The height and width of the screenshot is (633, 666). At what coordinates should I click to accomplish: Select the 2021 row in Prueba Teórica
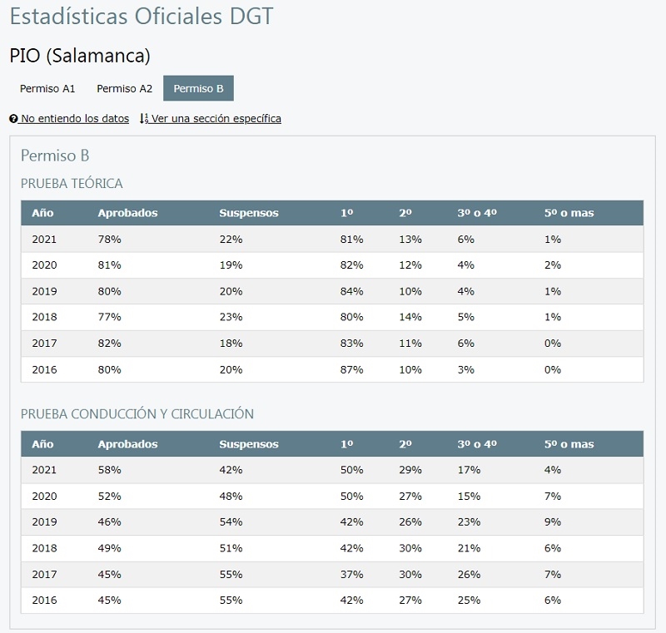332,240
